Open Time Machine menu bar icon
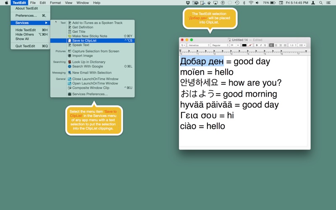 [237, 3]
